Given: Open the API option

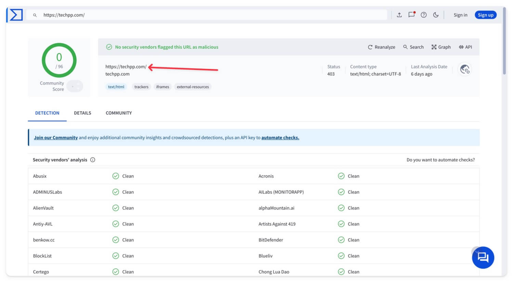Looking at the screenshot, I should point(465,47).
